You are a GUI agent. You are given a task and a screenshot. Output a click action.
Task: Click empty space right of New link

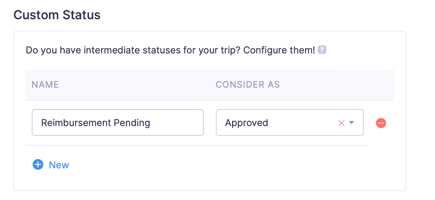coord(214,165)
